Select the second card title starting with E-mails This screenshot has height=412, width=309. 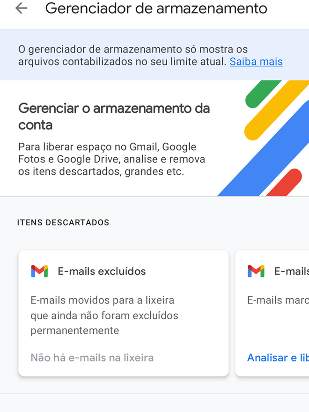[292, 271]
